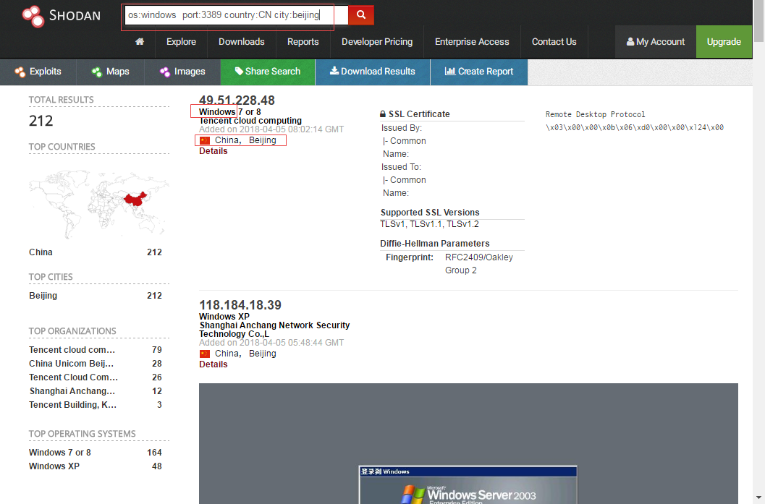The width and height of the screenshot is (765, 504).
Task: Filter by China Unicom Beij… organization
Action: (x=71, y=364)
